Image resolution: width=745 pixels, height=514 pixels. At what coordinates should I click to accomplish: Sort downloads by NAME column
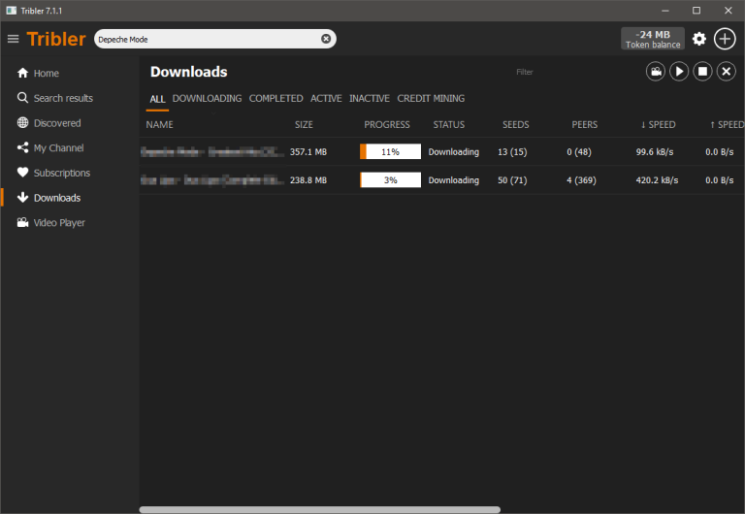[160, 124]
